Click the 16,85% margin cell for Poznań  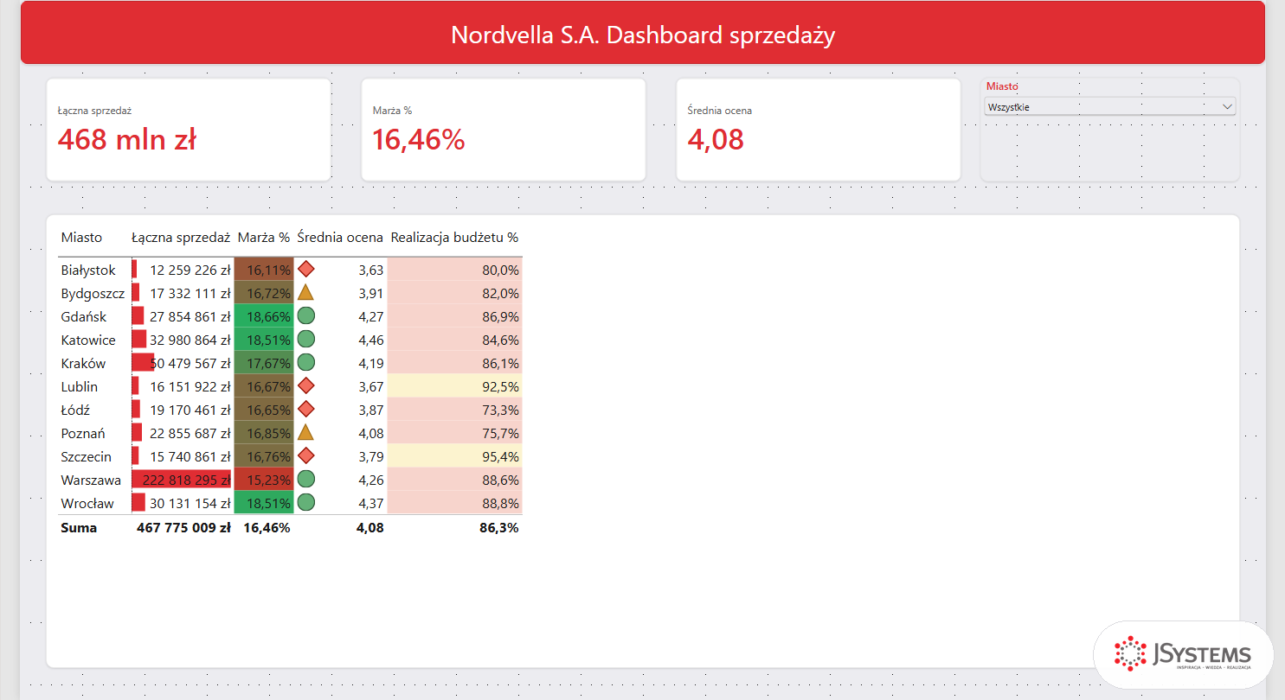pos(264,433)
